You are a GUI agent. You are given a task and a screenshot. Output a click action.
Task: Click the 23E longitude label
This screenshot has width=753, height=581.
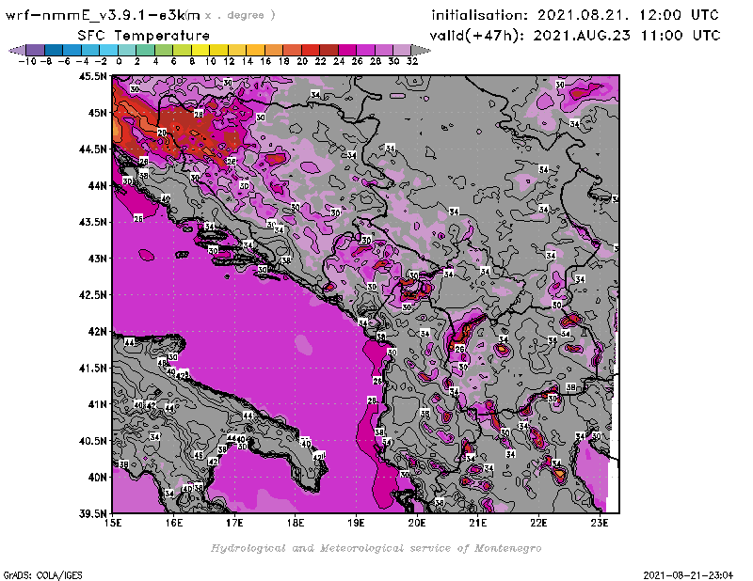[x=600, y=523]
